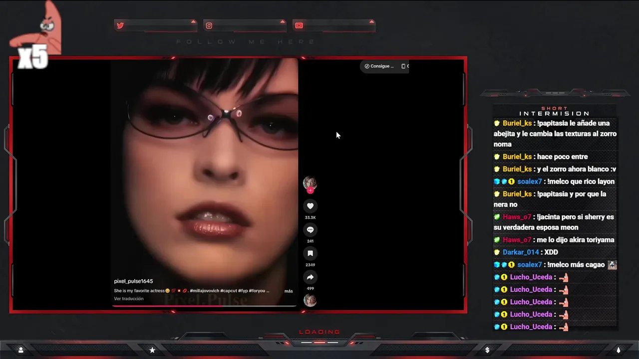Image resolution: width=639 pixels, height=359 pixels.
Task: Open the #foryou hashtag
Action: 257,291
